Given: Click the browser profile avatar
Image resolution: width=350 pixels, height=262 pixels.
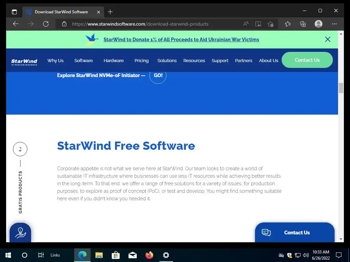Looking at the screenshot, I should [x=319, y=24].
